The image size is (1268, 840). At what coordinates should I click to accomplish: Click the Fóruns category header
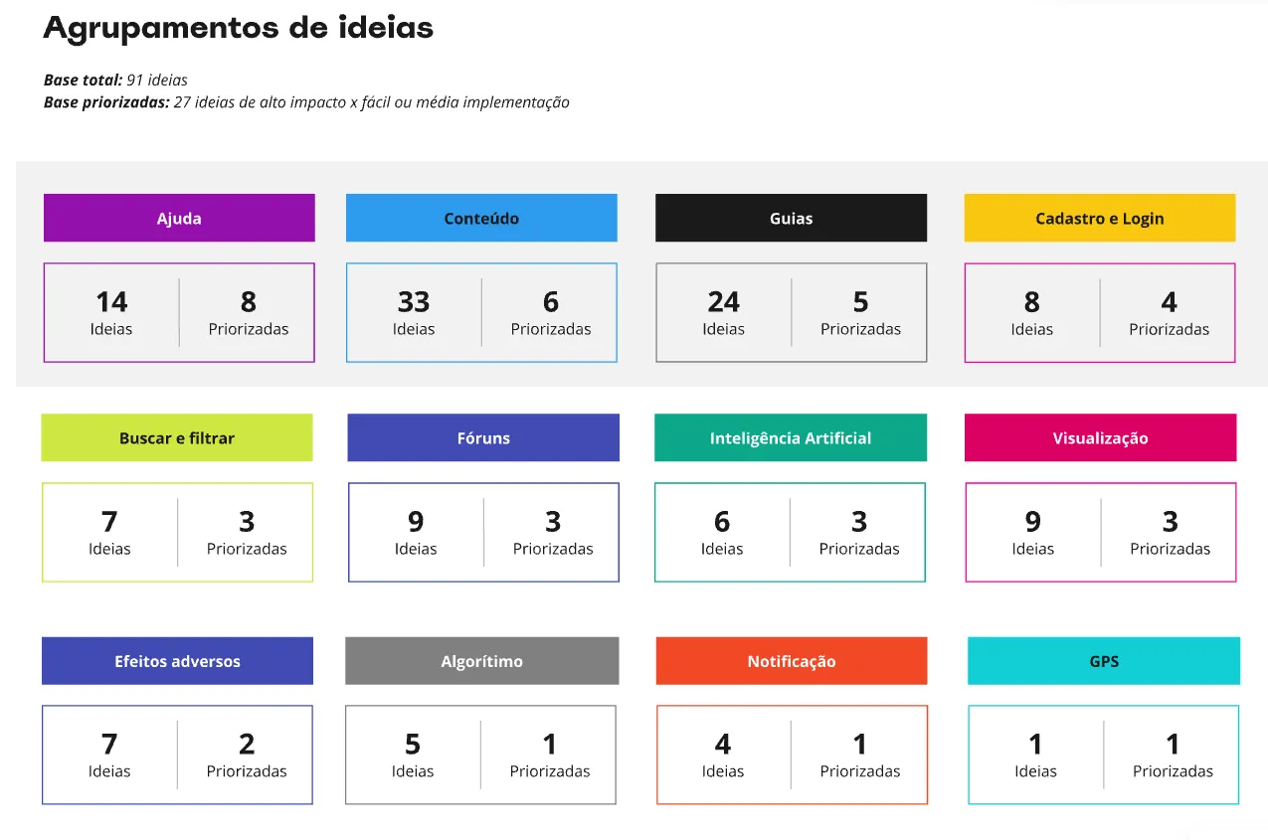(483, 437)
